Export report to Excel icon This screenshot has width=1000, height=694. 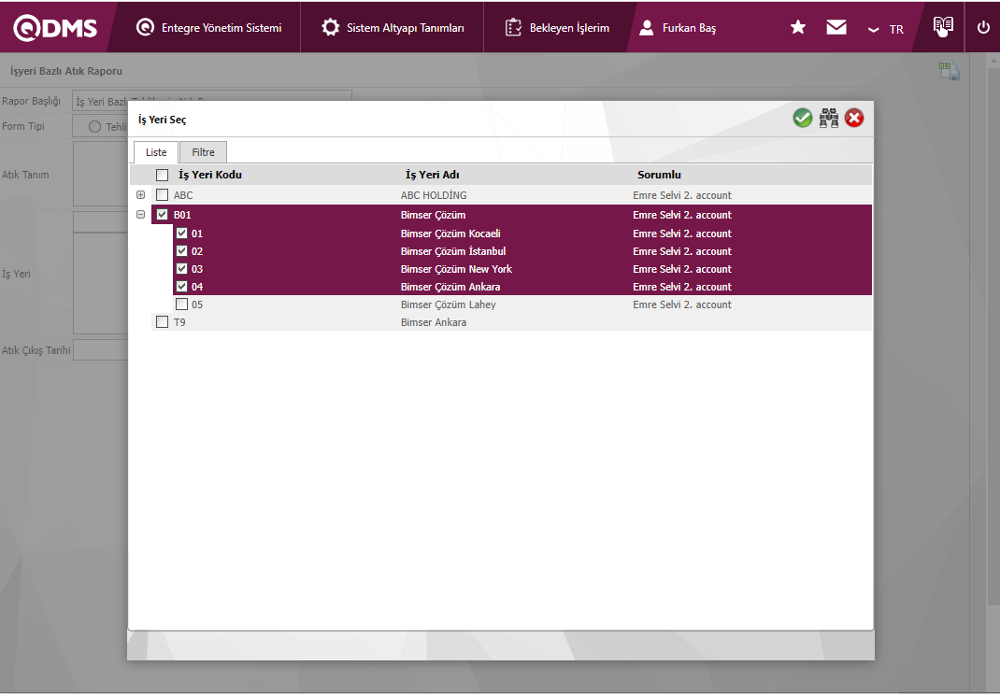pos(949,71)
